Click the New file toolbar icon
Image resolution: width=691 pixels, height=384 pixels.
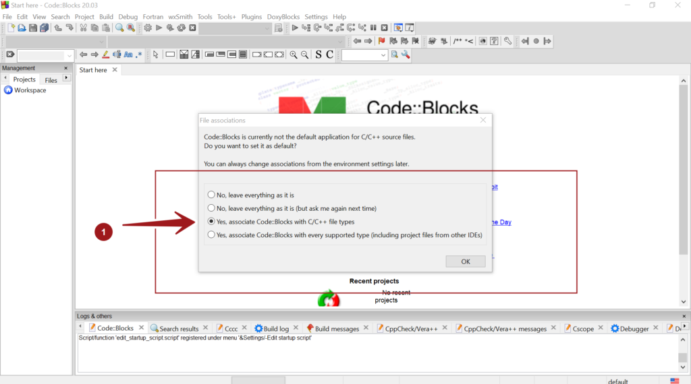[x=11, y=28]
